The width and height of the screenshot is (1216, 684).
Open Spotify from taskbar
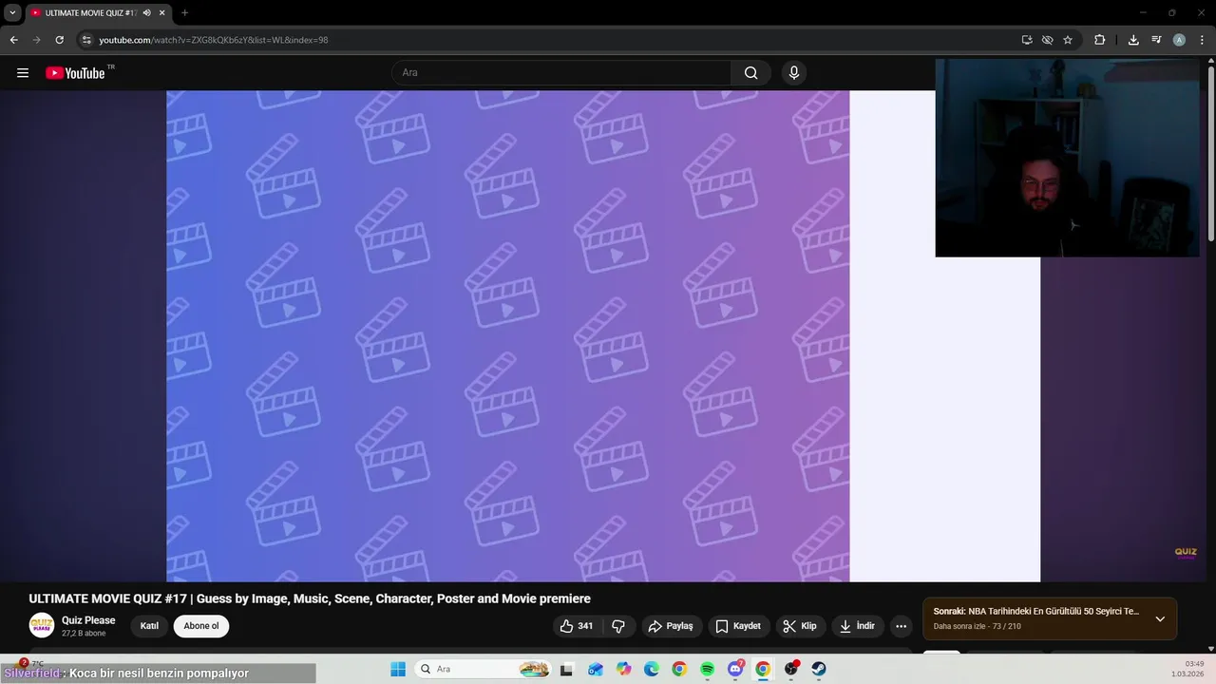click(708, 669)
